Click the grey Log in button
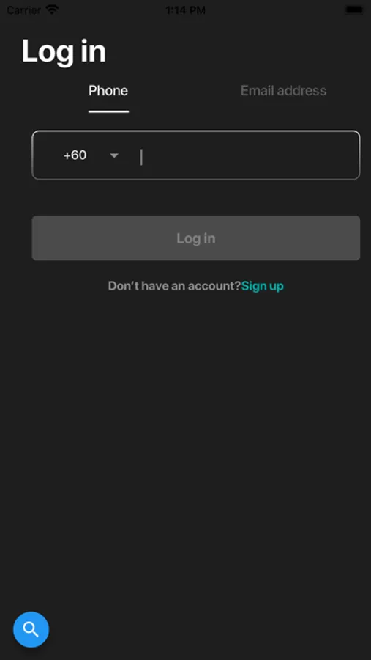Viewport: 371px width, 660px height. (x=196, y=238)
